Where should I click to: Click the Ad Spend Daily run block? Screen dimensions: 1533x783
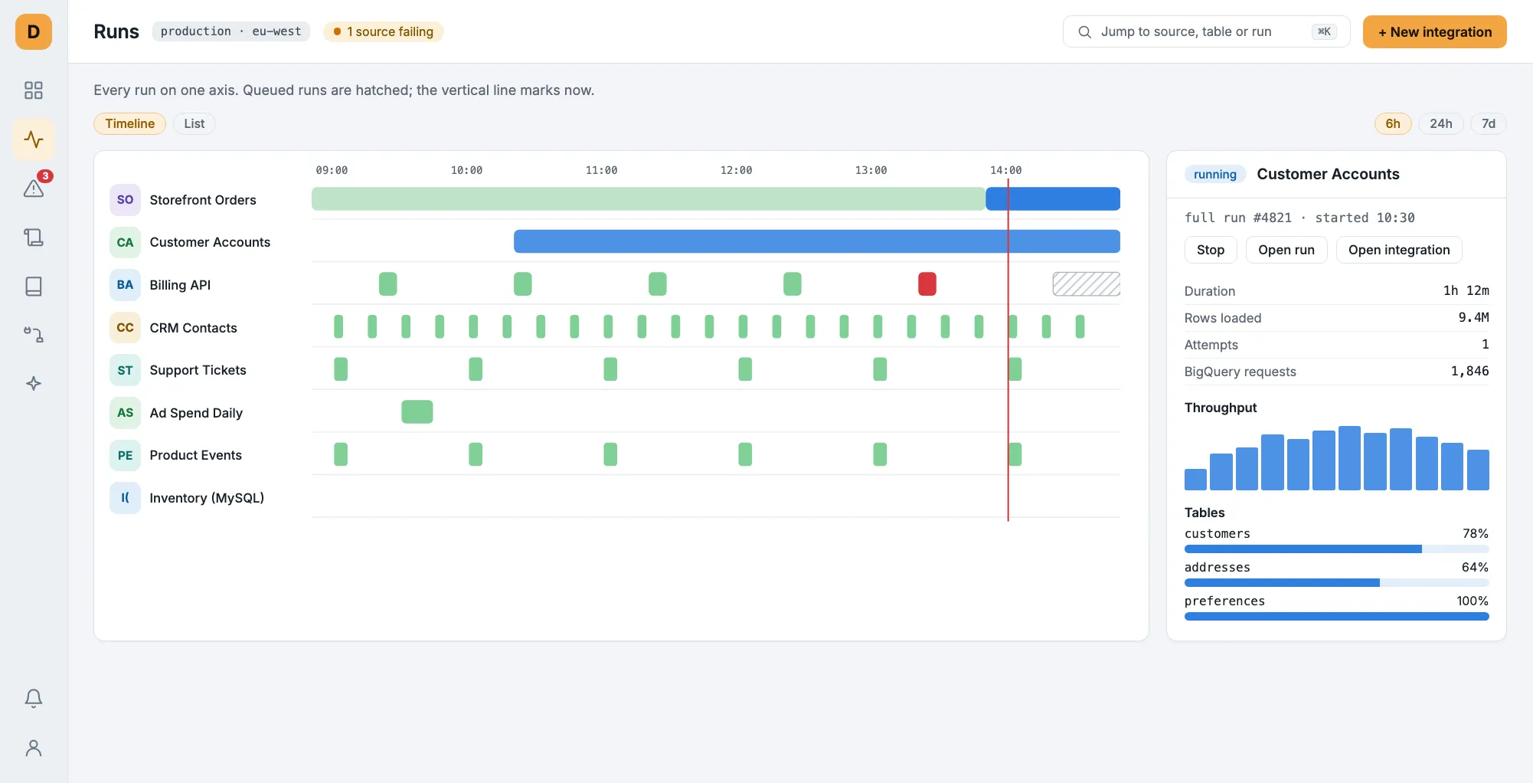pyautogui.click(x=417, y=412)
